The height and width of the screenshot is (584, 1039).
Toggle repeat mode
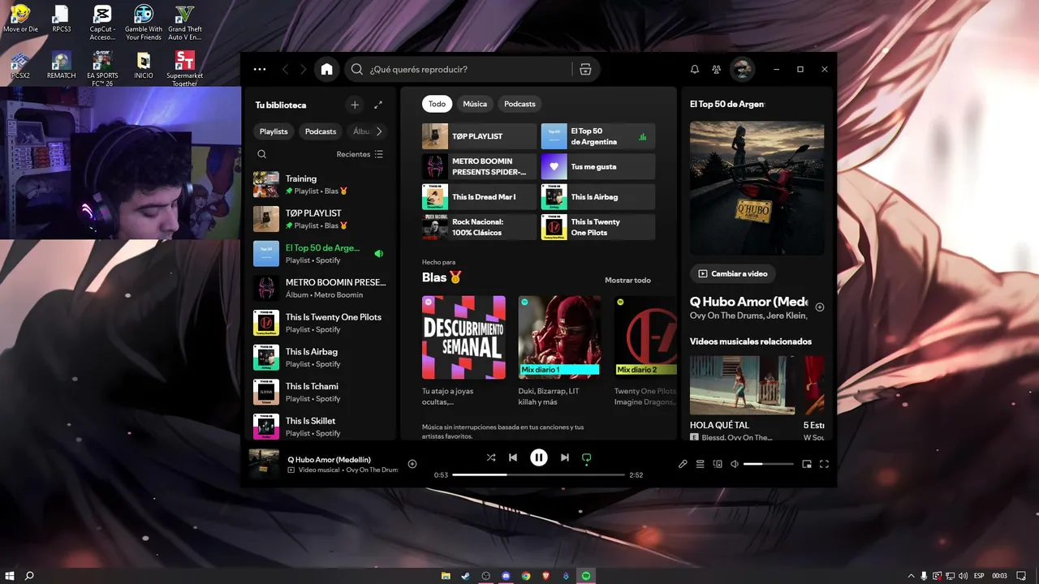click(x=586, y=457)
